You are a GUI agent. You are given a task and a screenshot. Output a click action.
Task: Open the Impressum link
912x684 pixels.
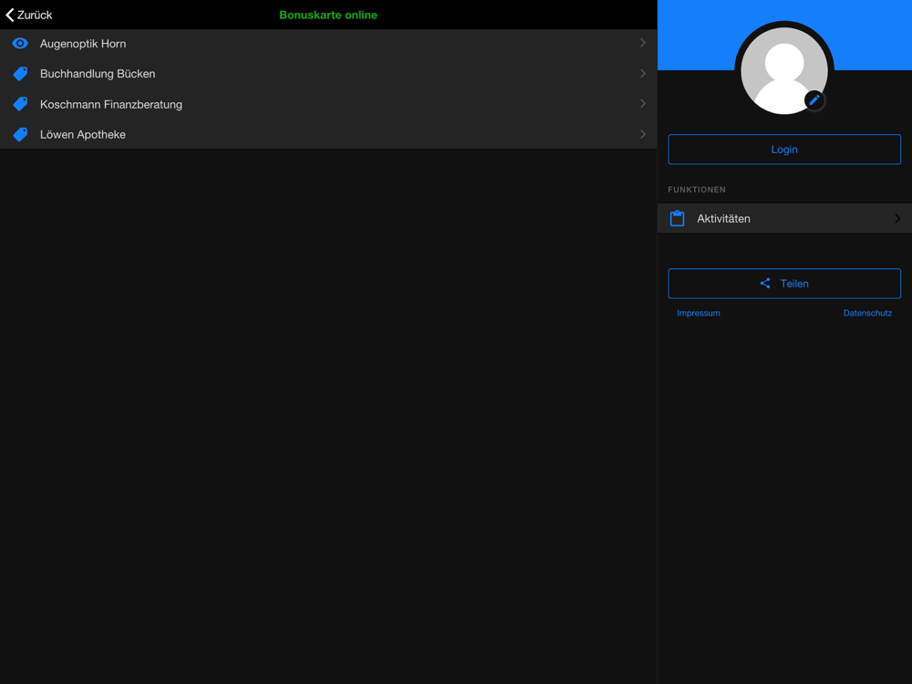698,313
